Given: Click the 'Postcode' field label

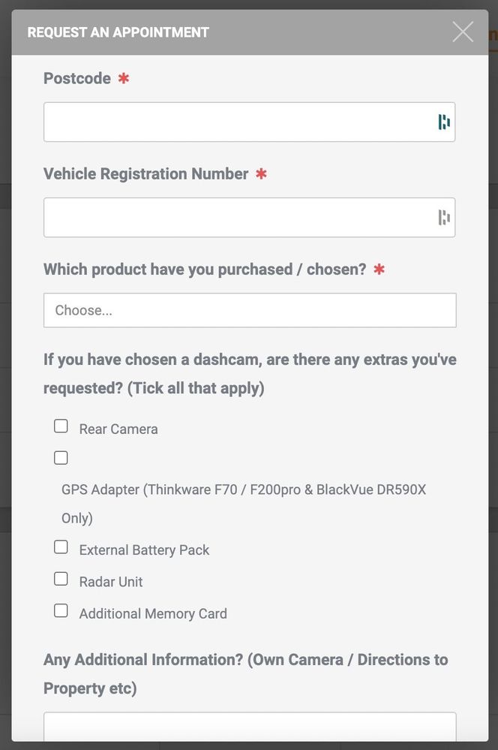Looking at the screenshot, I should click(x=77, y=78).
